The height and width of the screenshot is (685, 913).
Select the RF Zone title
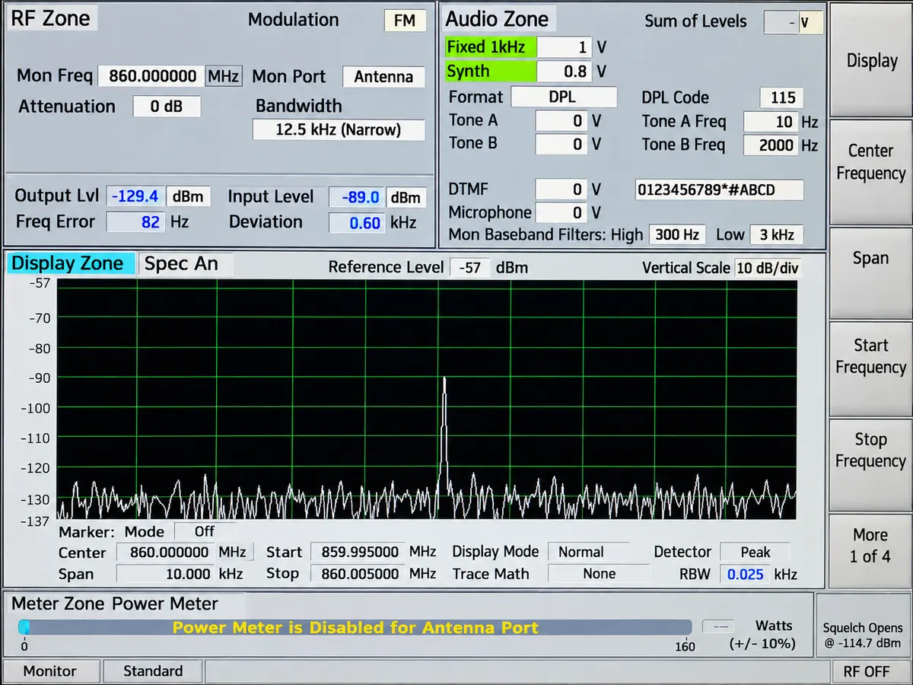tap(50, 18)
